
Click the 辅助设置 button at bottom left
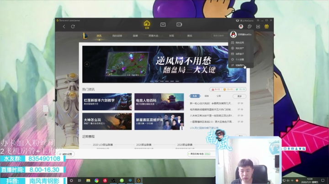[66, 154]
